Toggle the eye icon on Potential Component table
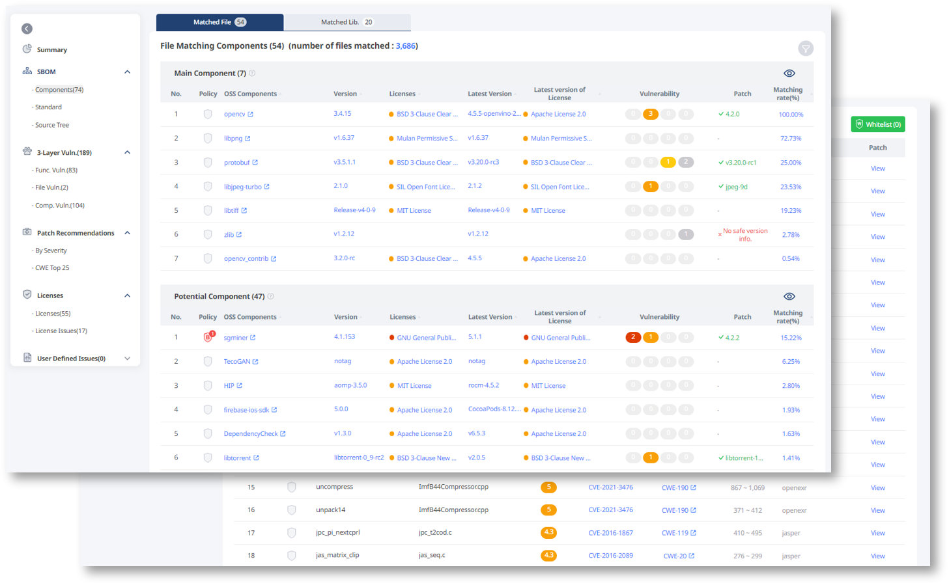This screenshot has width=949, height=585. [x=789, y=296]
